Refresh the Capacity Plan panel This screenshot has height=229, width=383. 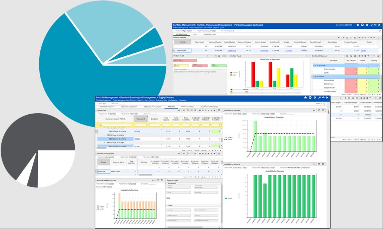(219, 110)
